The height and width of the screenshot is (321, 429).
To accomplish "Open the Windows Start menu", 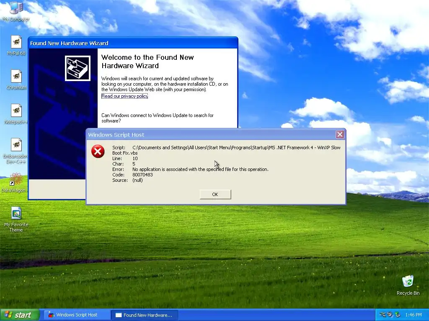I will tap(19, 315).
